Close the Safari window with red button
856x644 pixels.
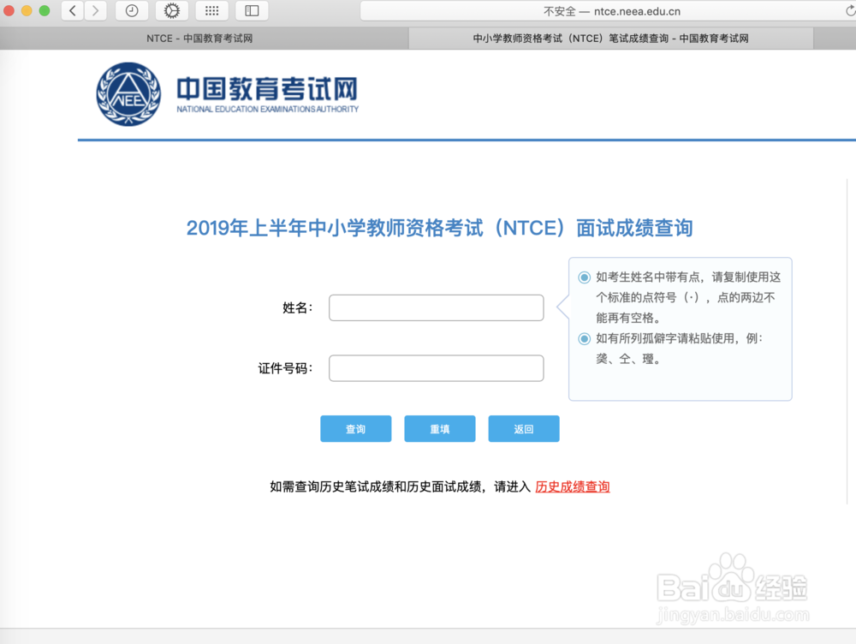[9, 10]
